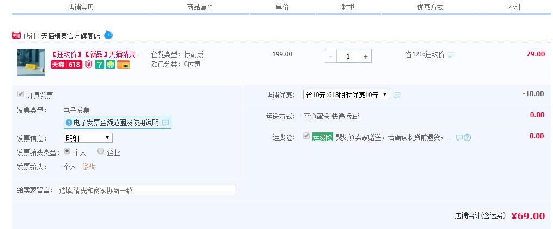Click the 套餐类型：标配版 attribute text
The width and height of the screenshot is (553, 229).
pyautogui.click(x=177, y=54)
